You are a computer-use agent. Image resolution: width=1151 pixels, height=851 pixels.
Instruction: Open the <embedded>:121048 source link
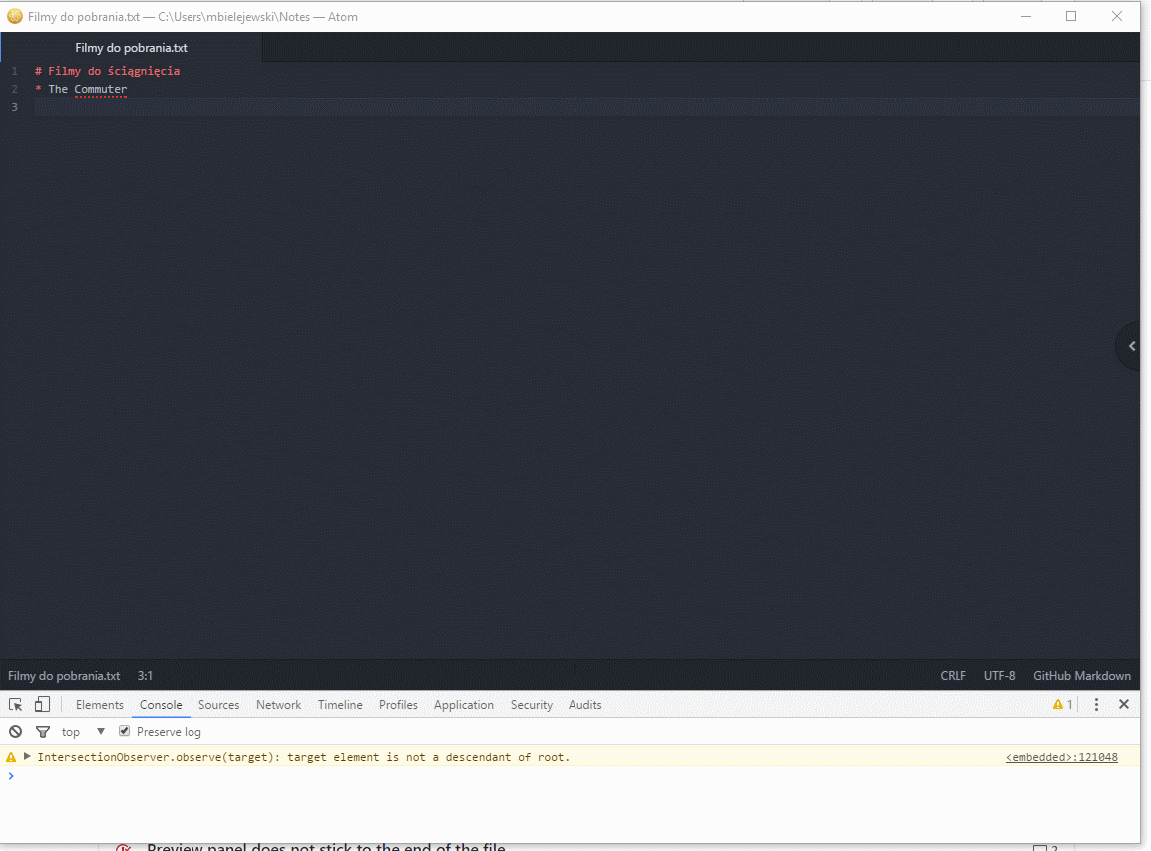(x=1061, y=757)
